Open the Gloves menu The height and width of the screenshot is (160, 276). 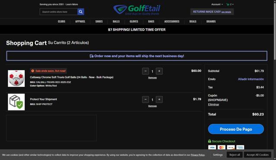(134, 22)
